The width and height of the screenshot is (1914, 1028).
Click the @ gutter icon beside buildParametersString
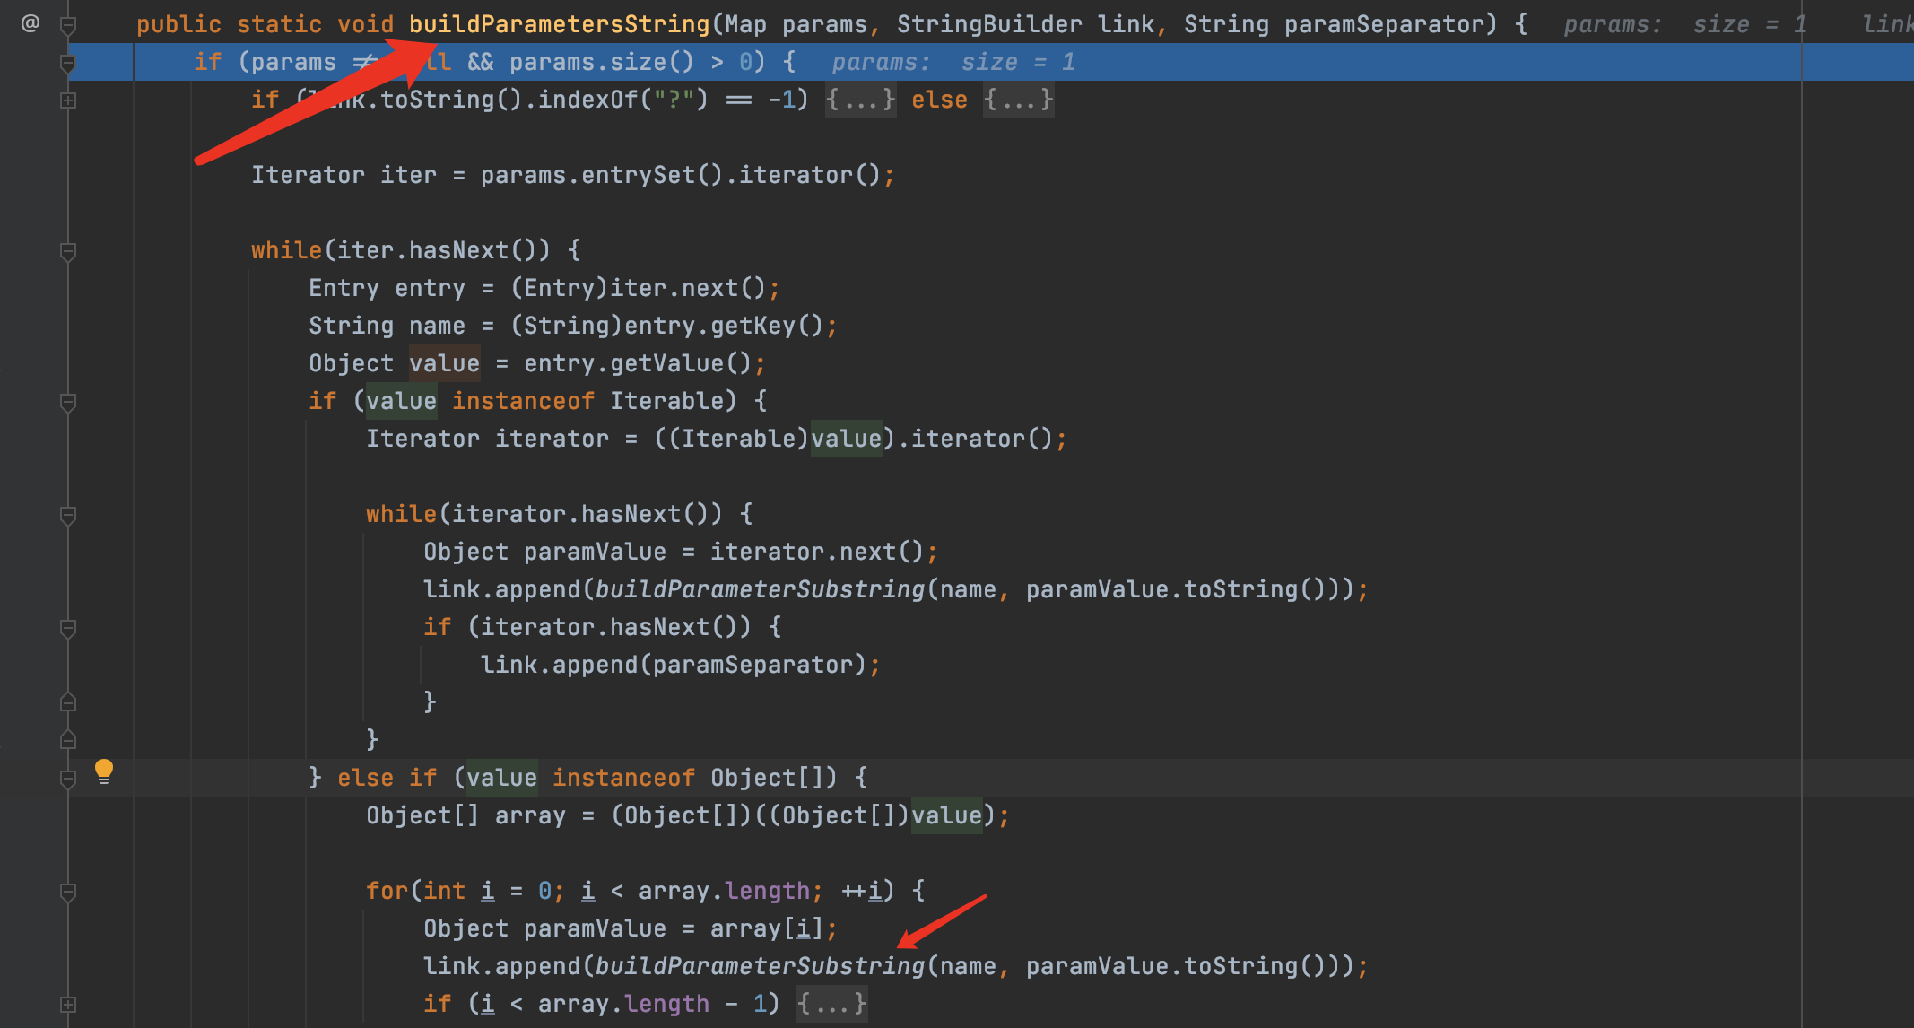[x=30, y=22]
